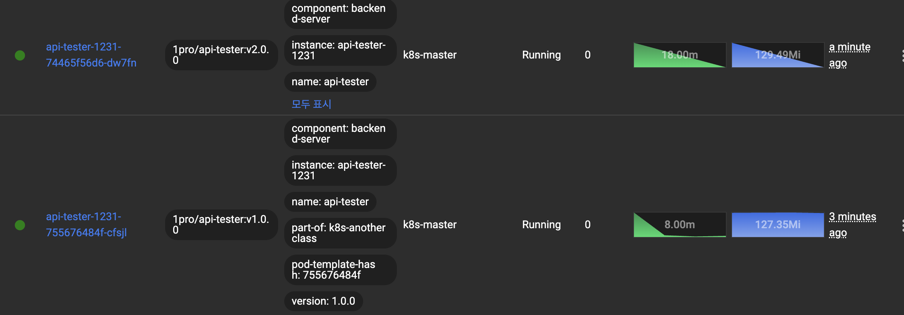Click k8s-master node in second row
The width and height of the screenshot is (904, 315).
[x=430, y=225]
